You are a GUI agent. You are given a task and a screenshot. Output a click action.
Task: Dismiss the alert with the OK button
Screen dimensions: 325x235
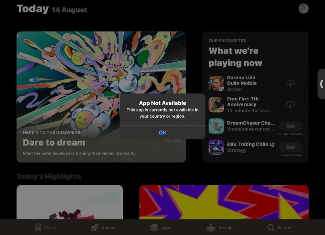[162, 132]
